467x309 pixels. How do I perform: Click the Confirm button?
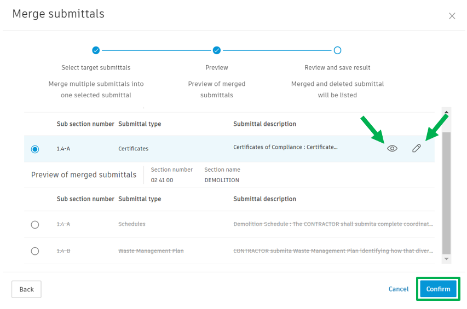(x=438, y=289)
